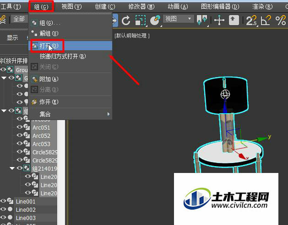The width and height of the screenshot is (288, 225).
Task: Click the select and place tool icon
Action: pos(155,21)
